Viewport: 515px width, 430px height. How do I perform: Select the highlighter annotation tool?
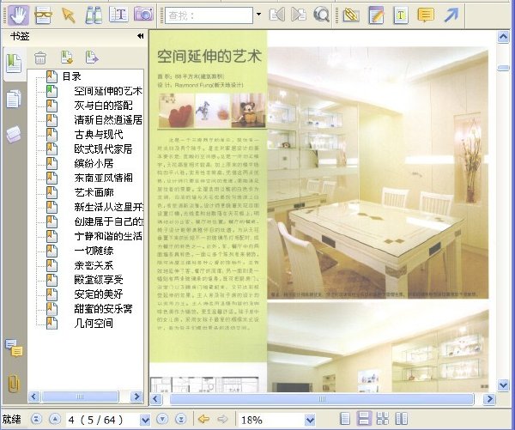tap(351, 15)
